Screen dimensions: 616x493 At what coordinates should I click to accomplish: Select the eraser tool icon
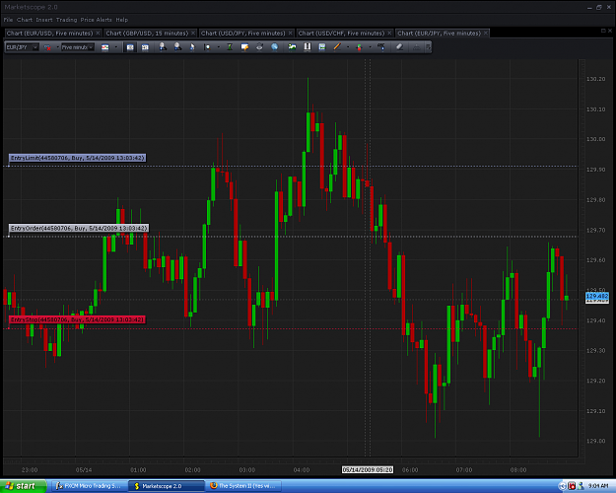click(x=399, y=47)
